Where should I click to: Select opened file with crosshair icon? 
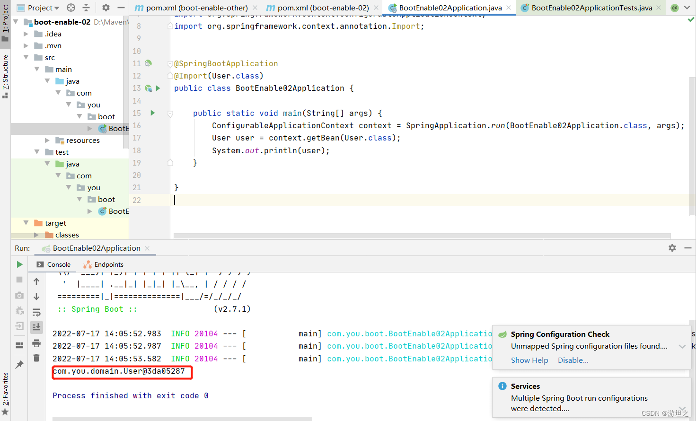71,8
